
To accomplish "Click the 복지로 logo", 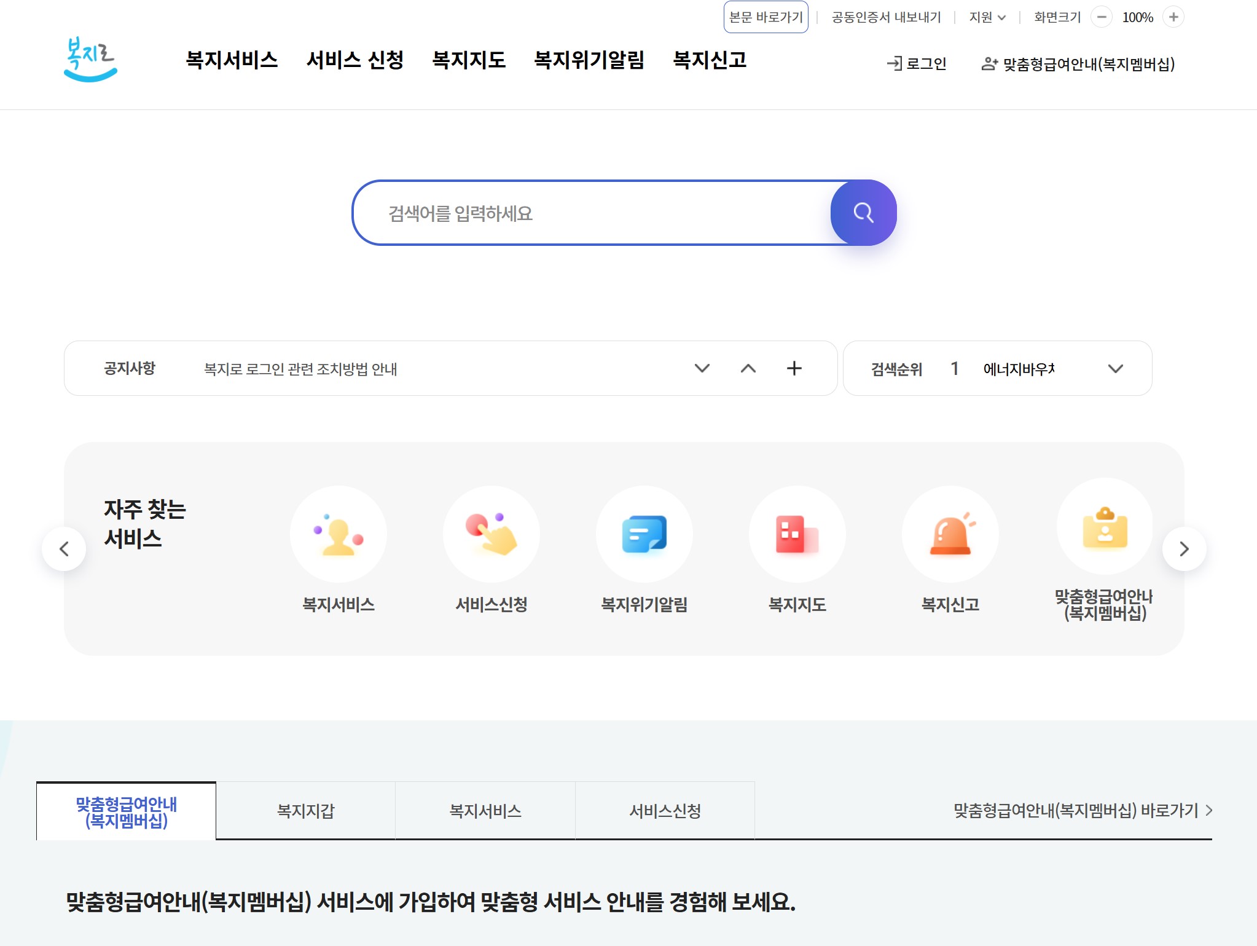I will click(91, 59).
